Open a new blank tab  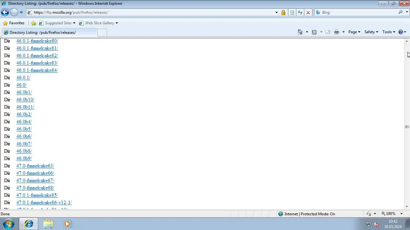(102, 33)
